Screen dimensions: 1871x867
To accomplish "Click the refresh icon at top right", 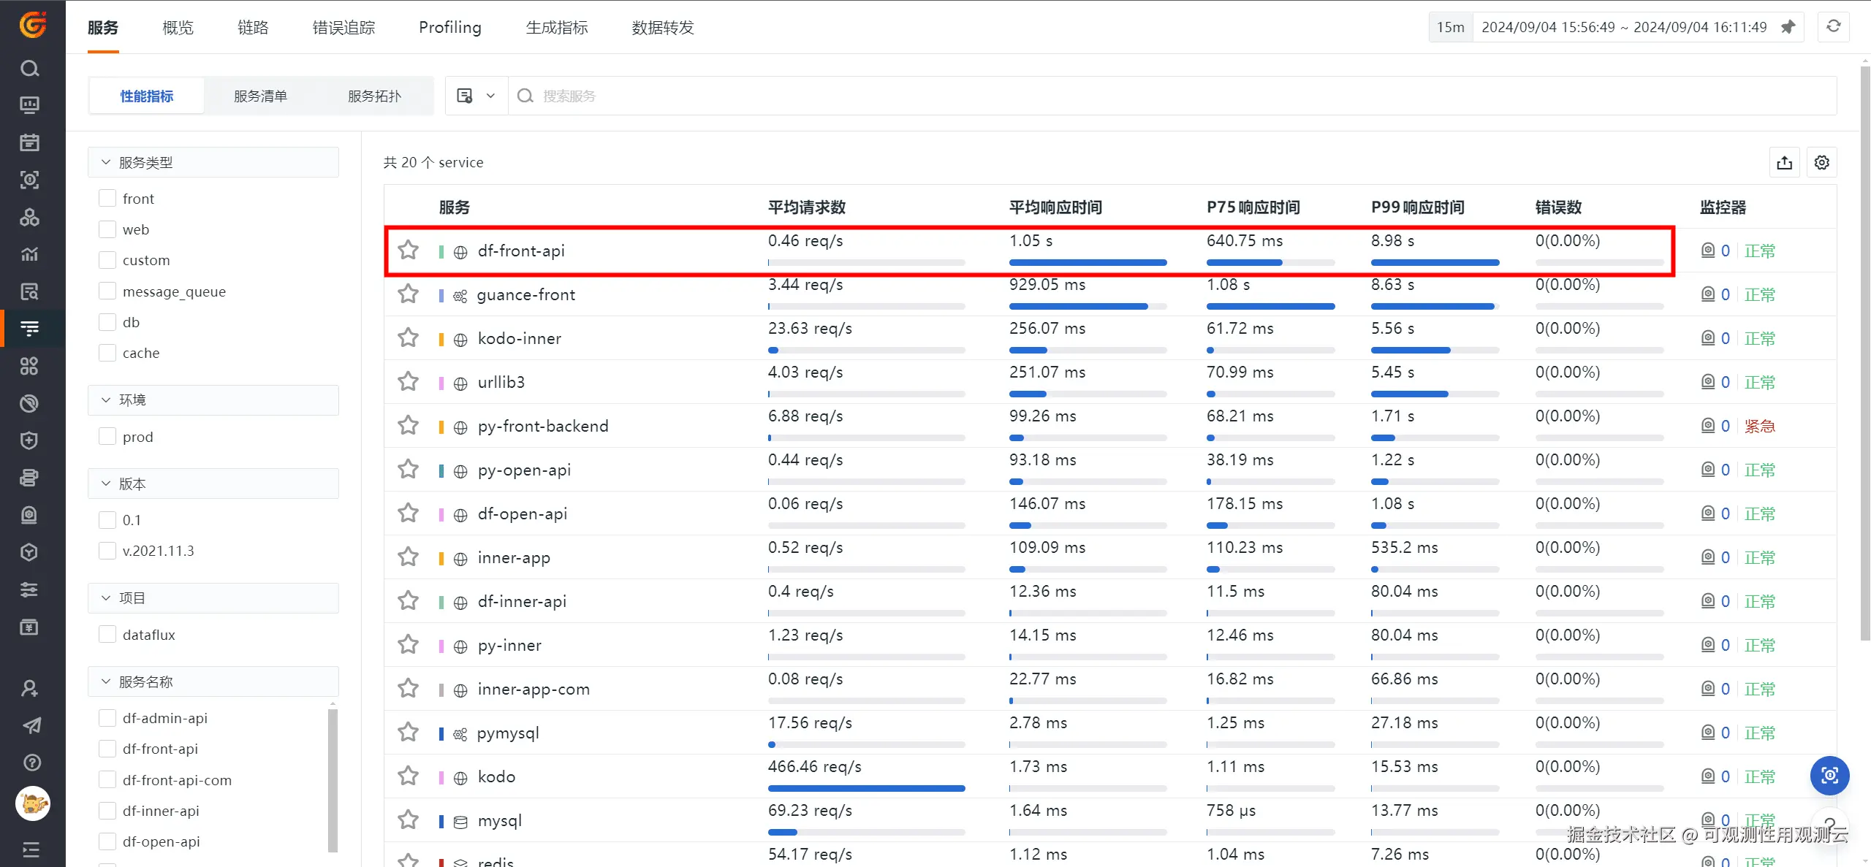I will 1834,27.
